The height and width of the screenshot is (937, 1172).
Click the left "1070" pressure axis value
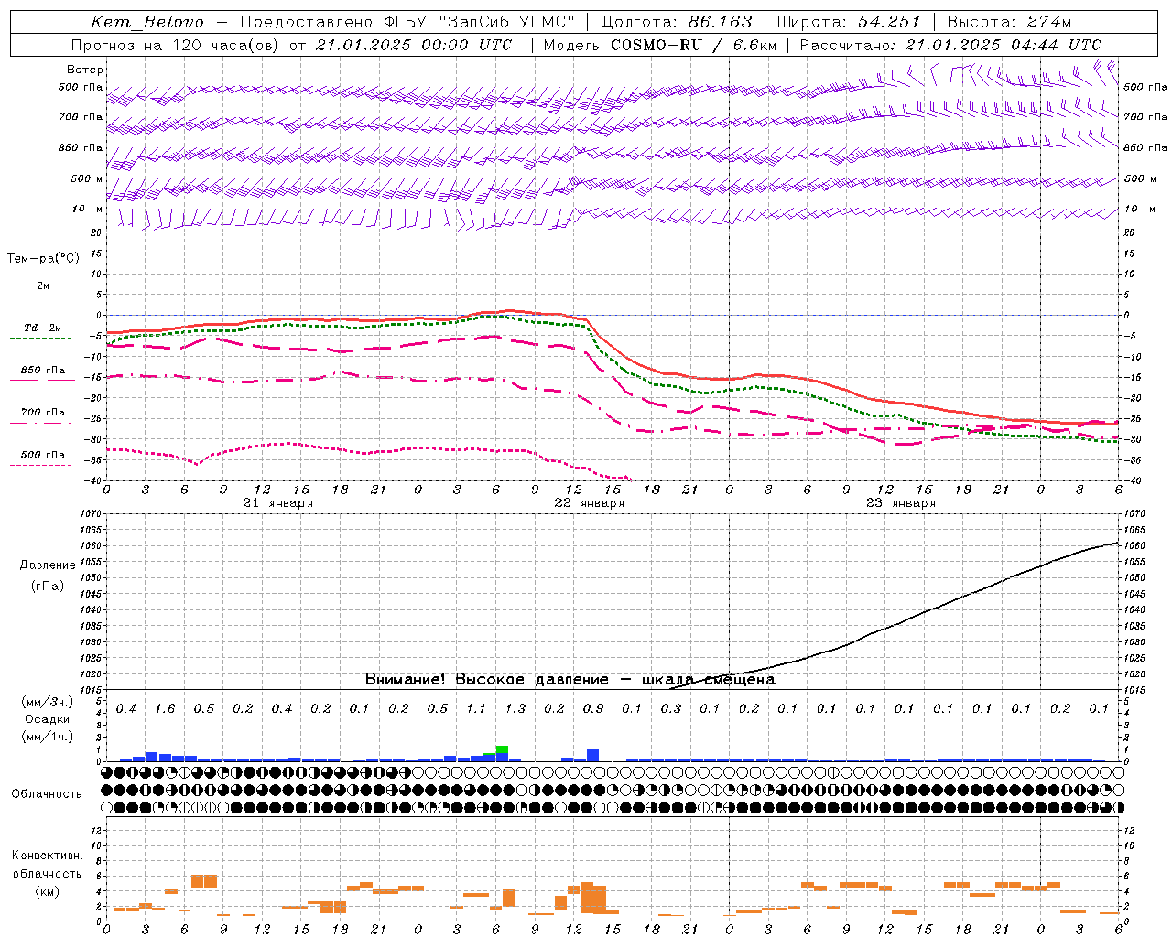tap(90, 514)
